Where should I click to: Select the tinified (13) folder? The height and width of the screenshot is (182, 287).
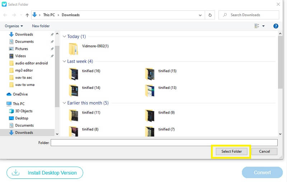(150, 90)
